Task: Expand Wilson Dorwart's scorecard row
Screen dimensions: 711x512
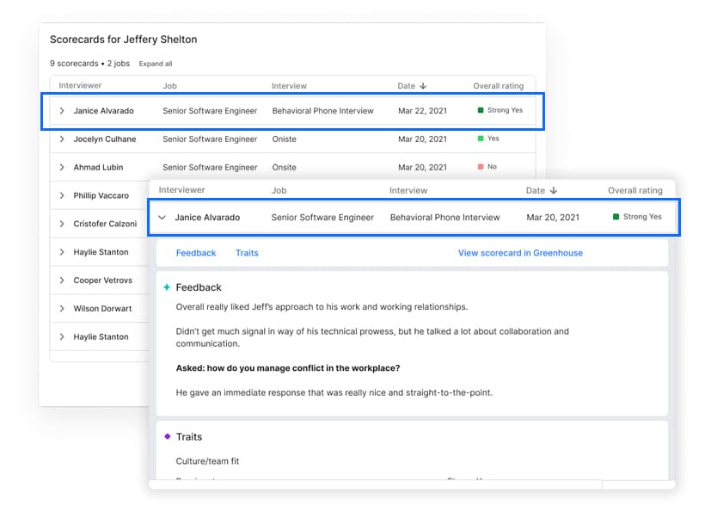Action: 60,308
